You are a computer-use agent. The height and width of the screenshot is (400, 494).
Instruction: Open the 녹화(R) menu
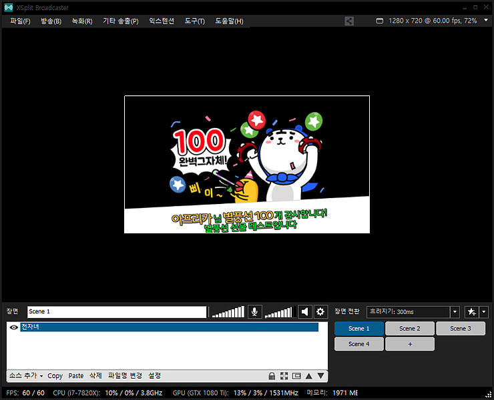[x=82, y=21]
